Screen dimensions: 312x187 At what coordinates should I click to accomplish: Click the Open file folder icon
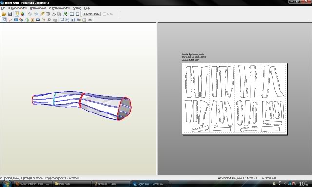[x=4, y=14]
